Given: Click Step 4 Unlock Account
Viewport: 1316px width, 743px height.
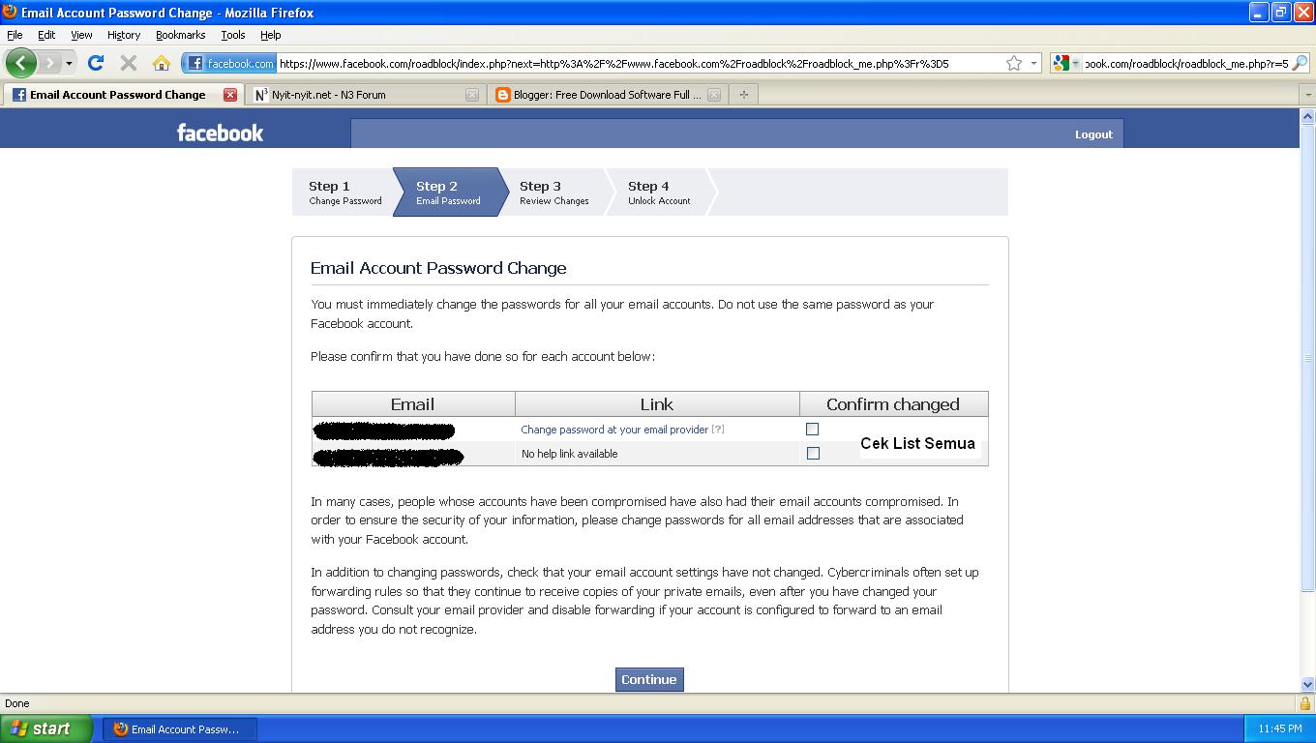Looking at the screenshot, I should click(659, 193).
